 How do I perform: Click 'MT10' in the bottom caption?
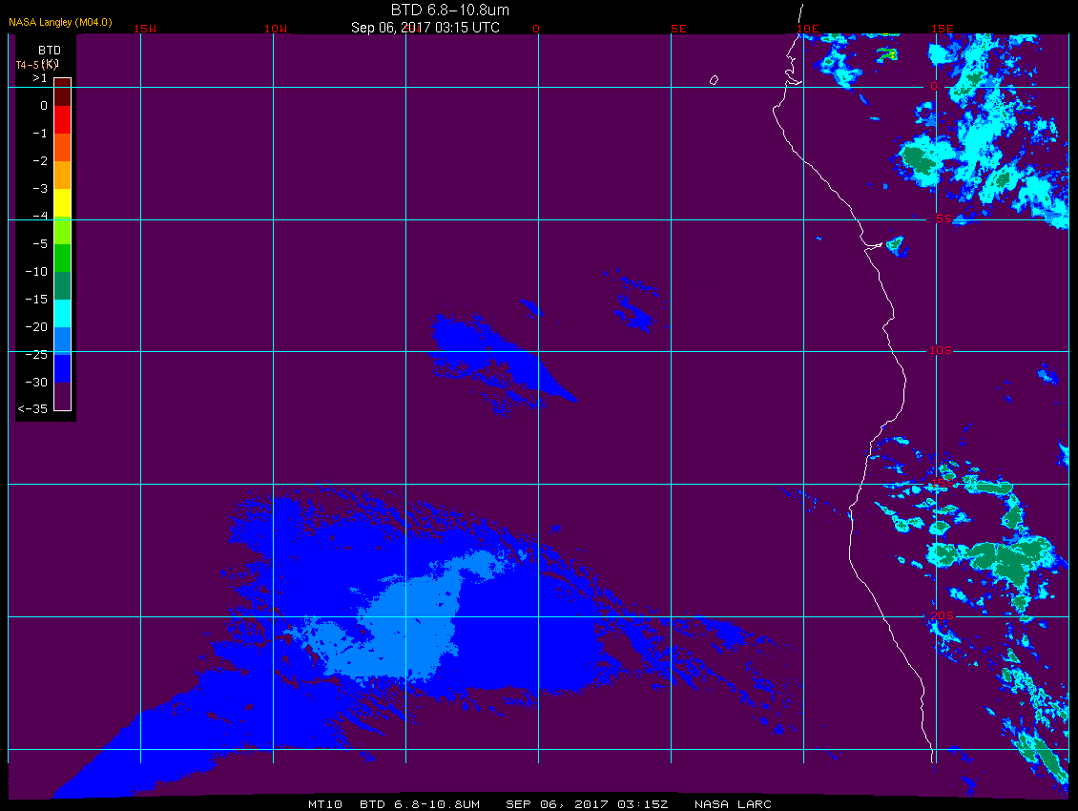pyautogui.click(x=325, y=804)
